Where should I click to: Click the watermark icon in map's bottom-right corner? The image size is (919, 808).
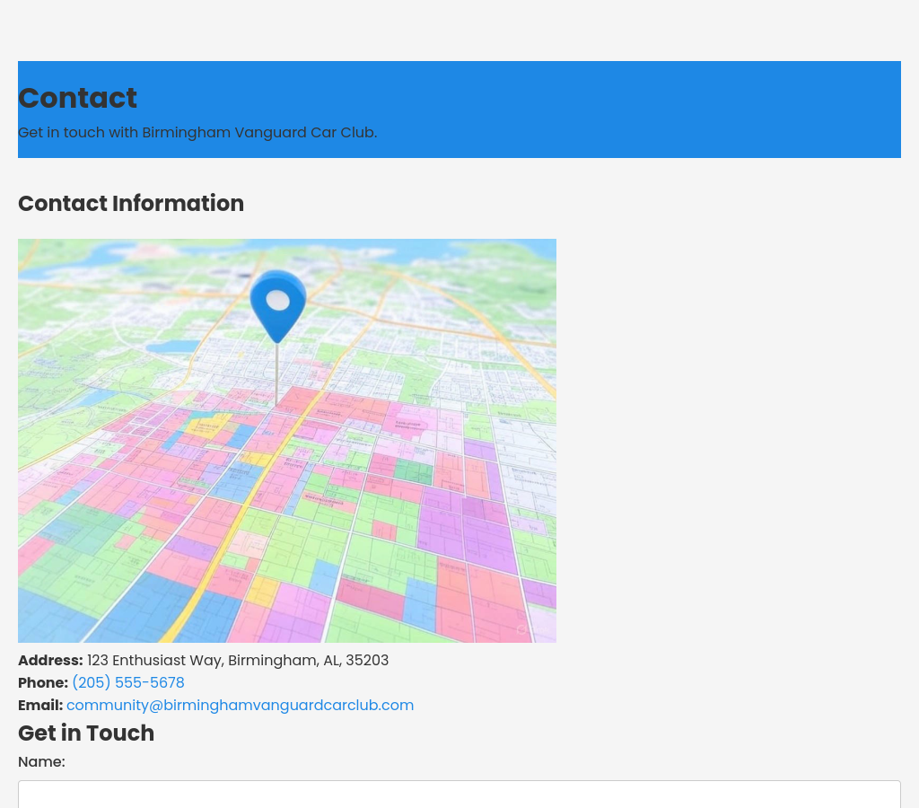click(x=522, y=629)
